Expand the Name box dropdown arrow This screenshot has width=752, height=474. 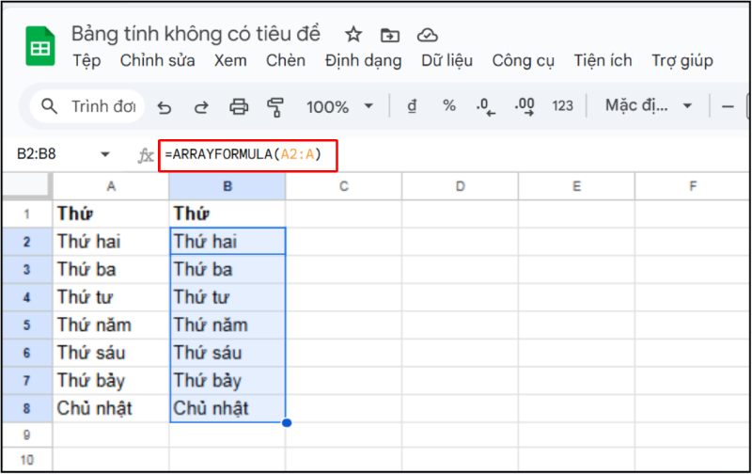click(105, 154)
